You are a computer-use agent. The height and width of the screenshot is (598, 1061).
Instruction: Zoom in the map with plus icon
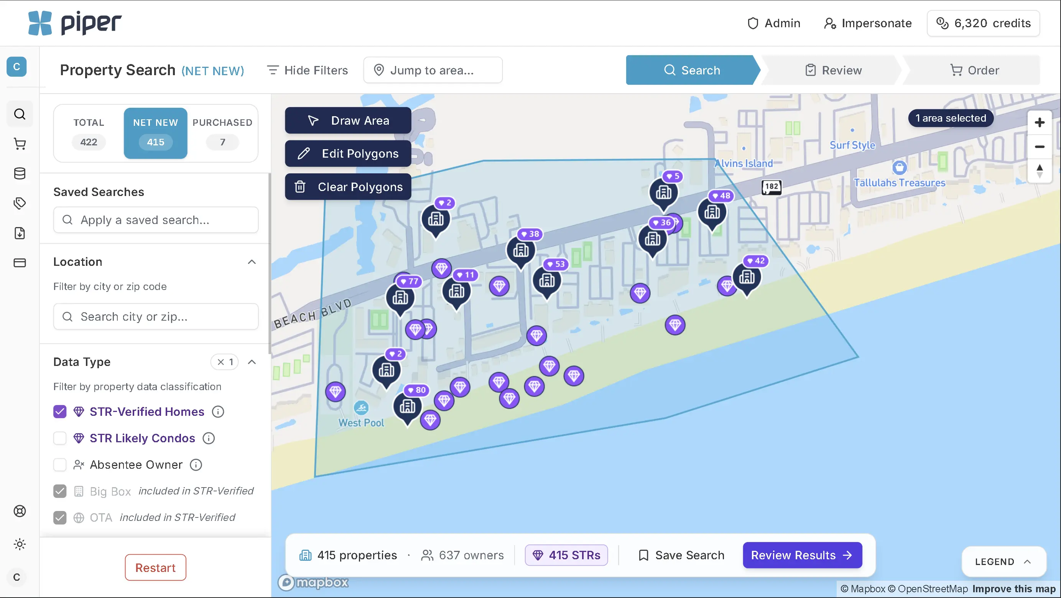1039,123
